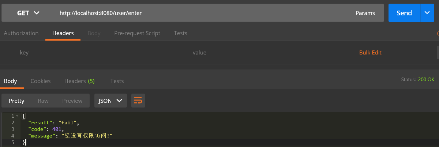
Task: Click the Bulk Edit link
Action: click(x=370, y=52)
